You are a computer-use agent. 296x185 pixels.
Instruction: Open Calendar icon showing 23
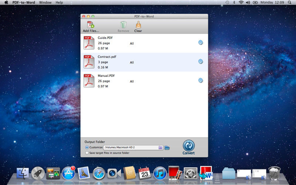[x=145, y=173]
